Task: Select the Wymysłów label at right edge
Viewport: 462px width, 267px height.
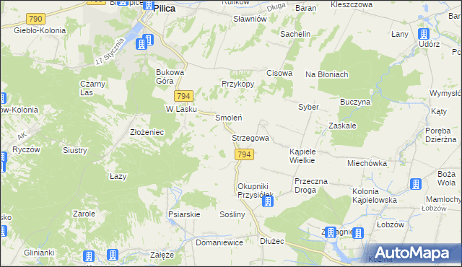Action: coord(445,93)
